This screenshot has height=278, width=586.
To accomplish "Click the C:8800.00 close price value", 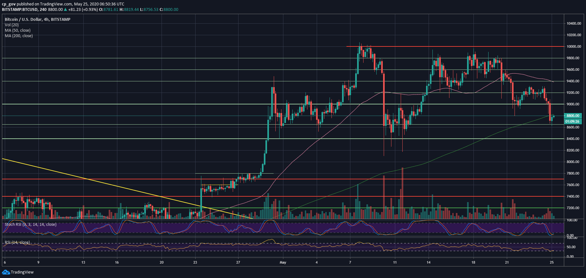I will click(x=169, y=9).
